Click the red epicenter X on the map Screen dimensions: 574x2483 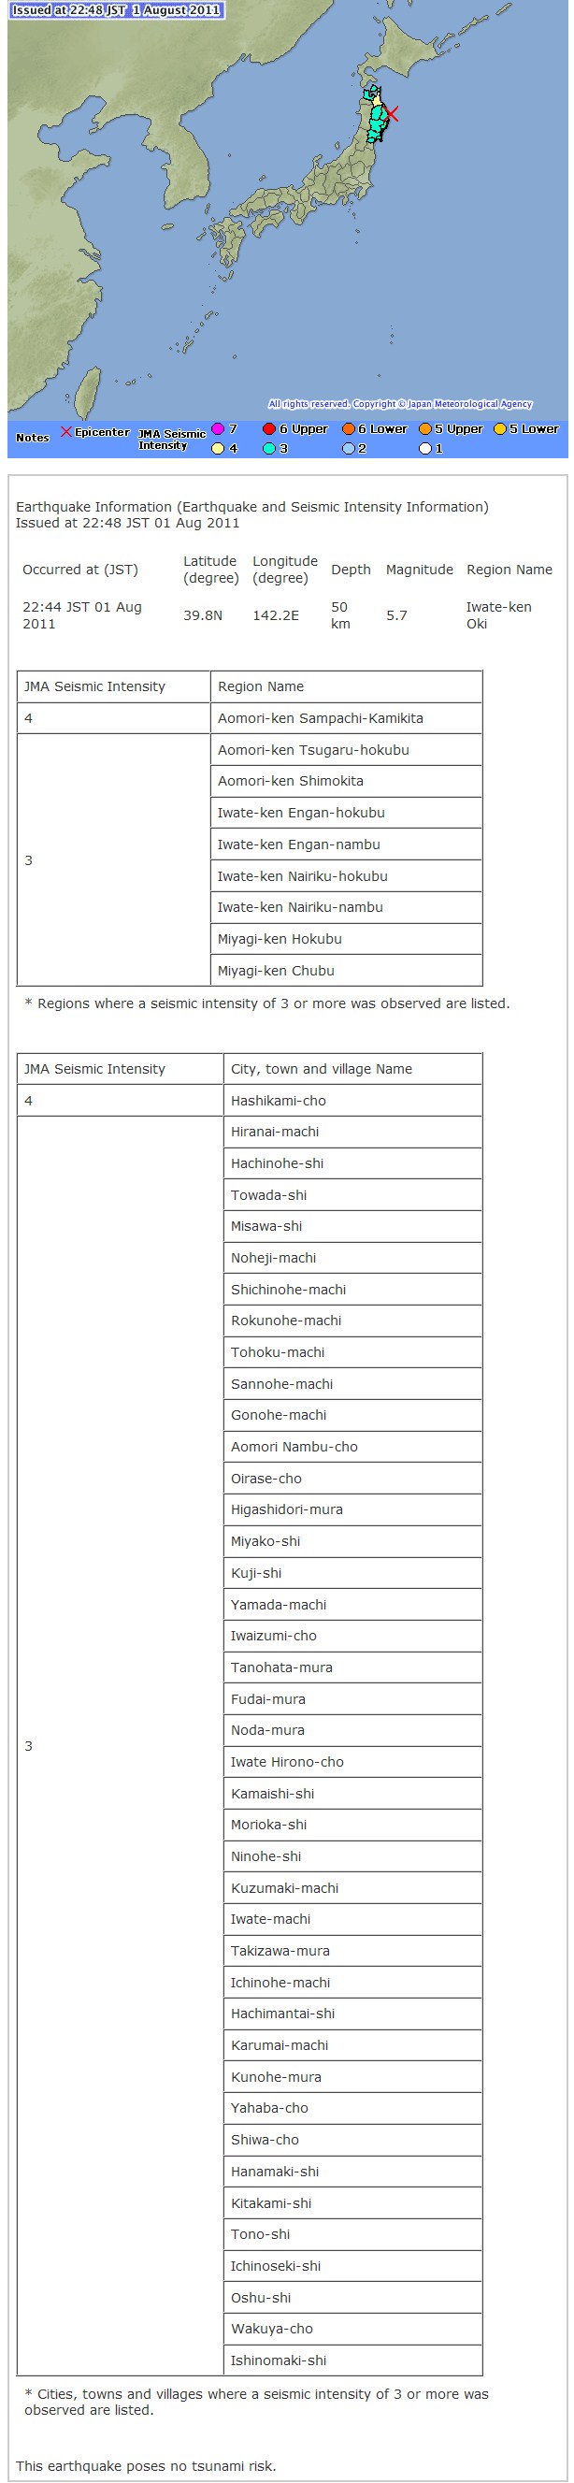[x=391, y=114]
